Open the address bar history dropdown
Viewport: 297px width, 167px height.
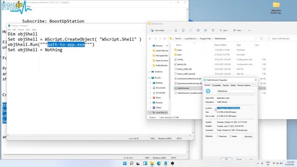tap(256, 39)
